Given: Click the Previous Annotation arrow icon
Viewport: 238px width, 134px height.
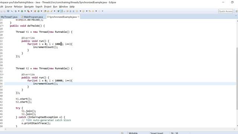Looking at the screenshot, I should coord(83,11).
